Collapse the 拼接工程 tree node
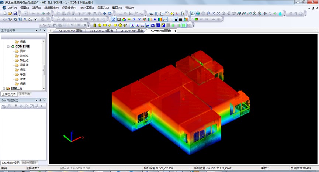319x172 pixels. click(x=4, y=89)
